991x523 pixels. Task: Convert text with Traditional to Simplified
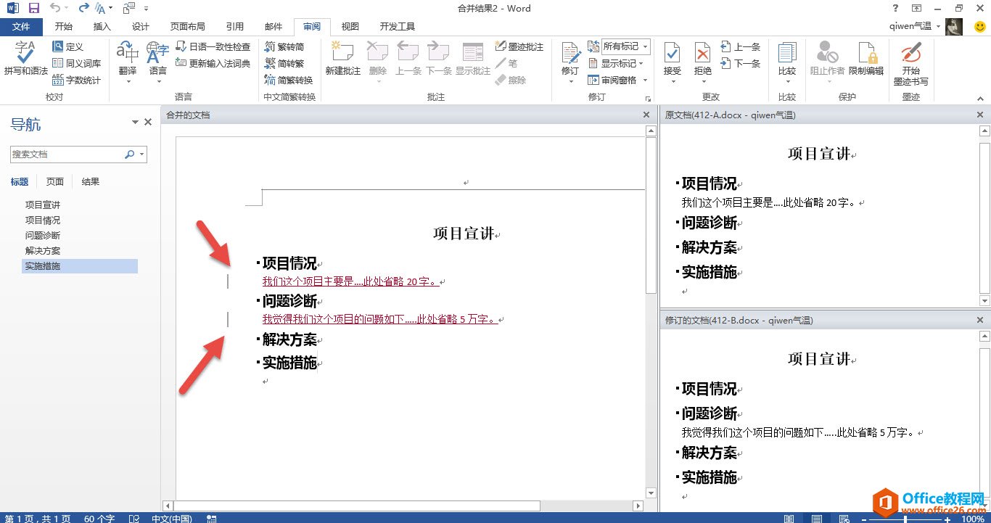point(284,47)
